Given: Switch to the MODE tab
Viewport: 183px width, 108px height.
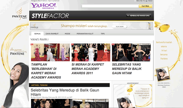Looking at the screenshot, I should (x=68, y=34).
